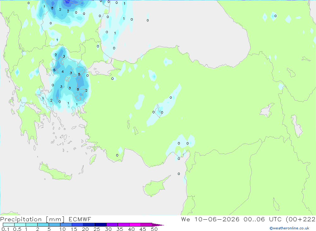Image resolution: width=316 pixels, height=231 pixels.
Task: Click the "[mm]" unit label
Action: coord(55,219)
